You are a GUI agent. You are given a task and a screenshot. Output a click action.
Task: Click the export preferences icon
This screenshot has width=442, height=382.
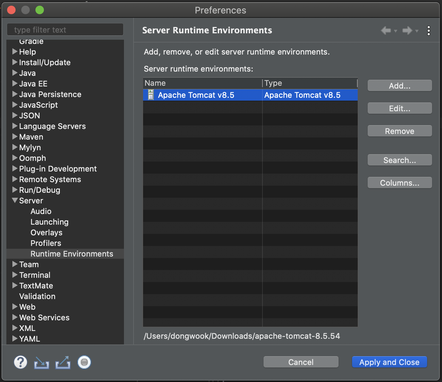[63, 363]
